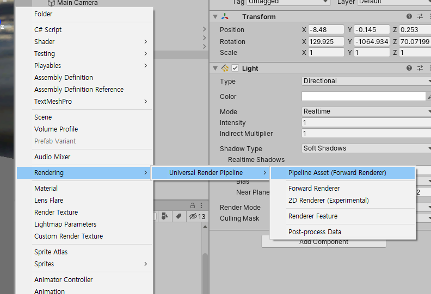Open Light component preset settings icon

coord(420,68)
